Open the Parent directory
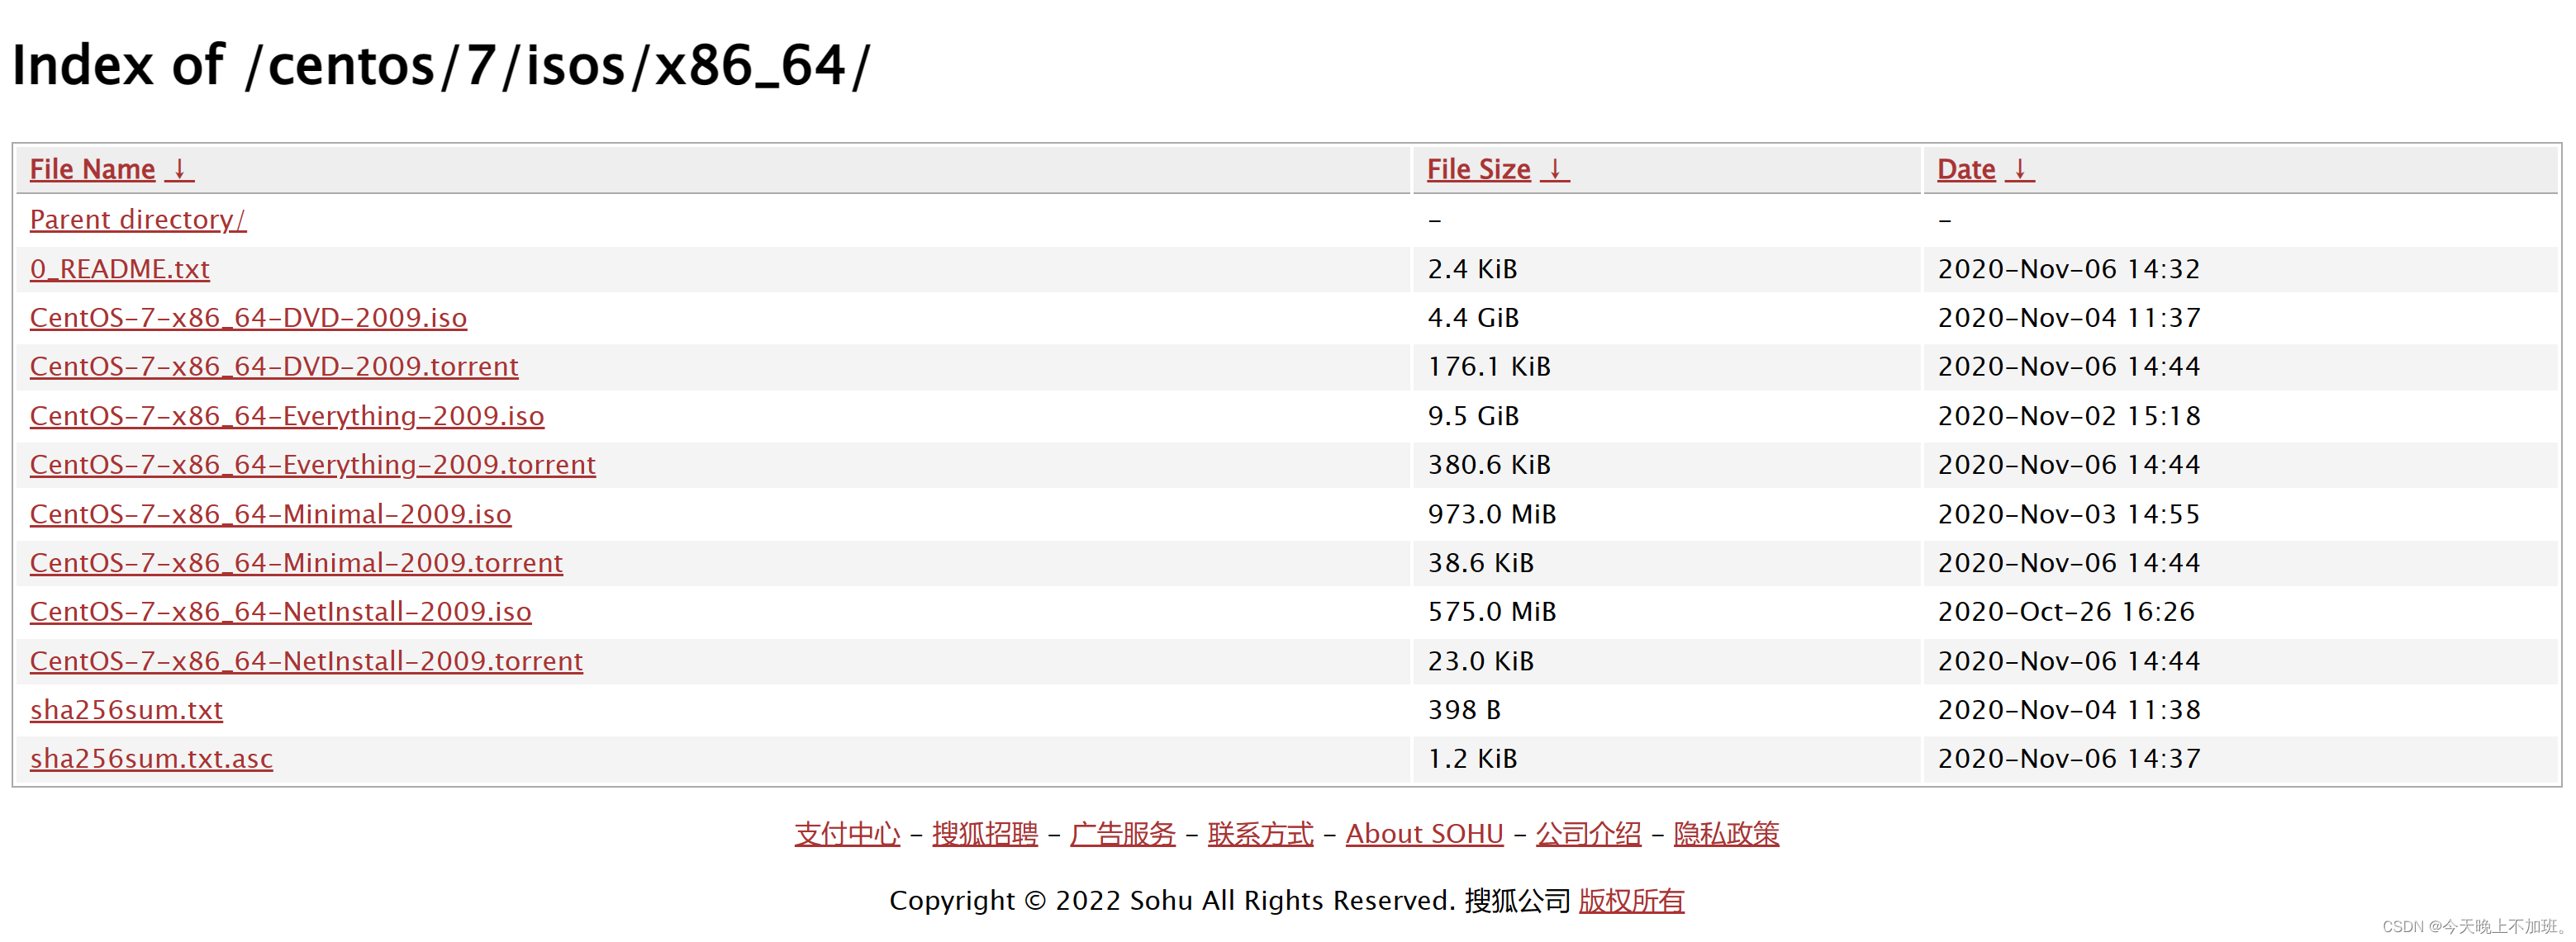Screen dimensions: 2576x942 point(138,220)
